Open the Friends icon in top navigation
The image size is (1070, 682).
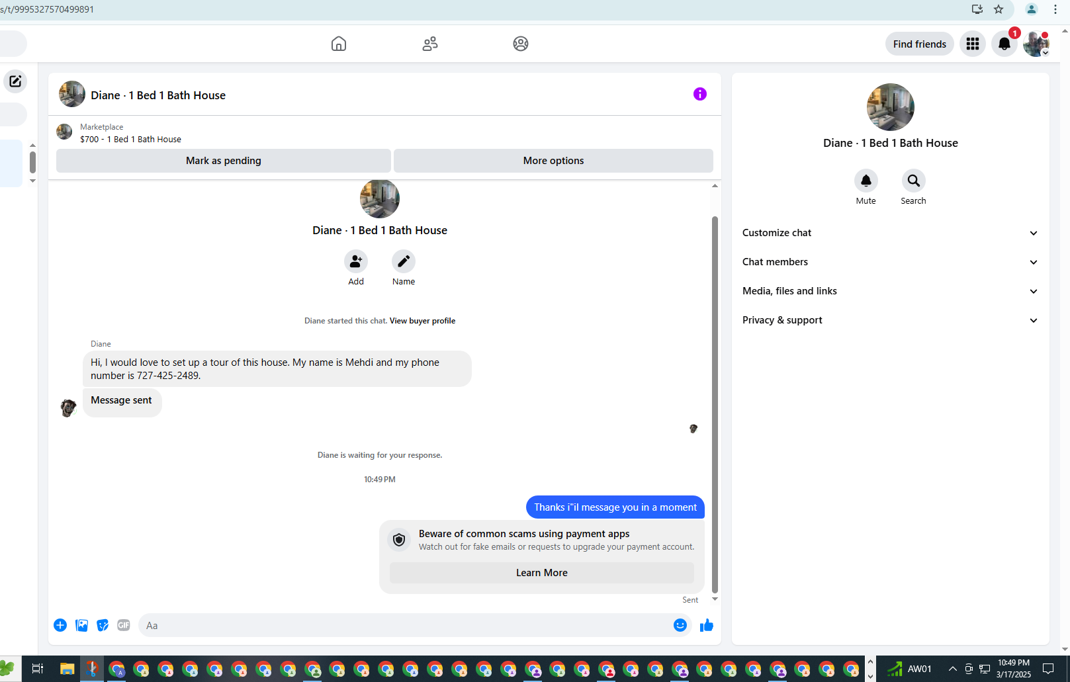430,44
